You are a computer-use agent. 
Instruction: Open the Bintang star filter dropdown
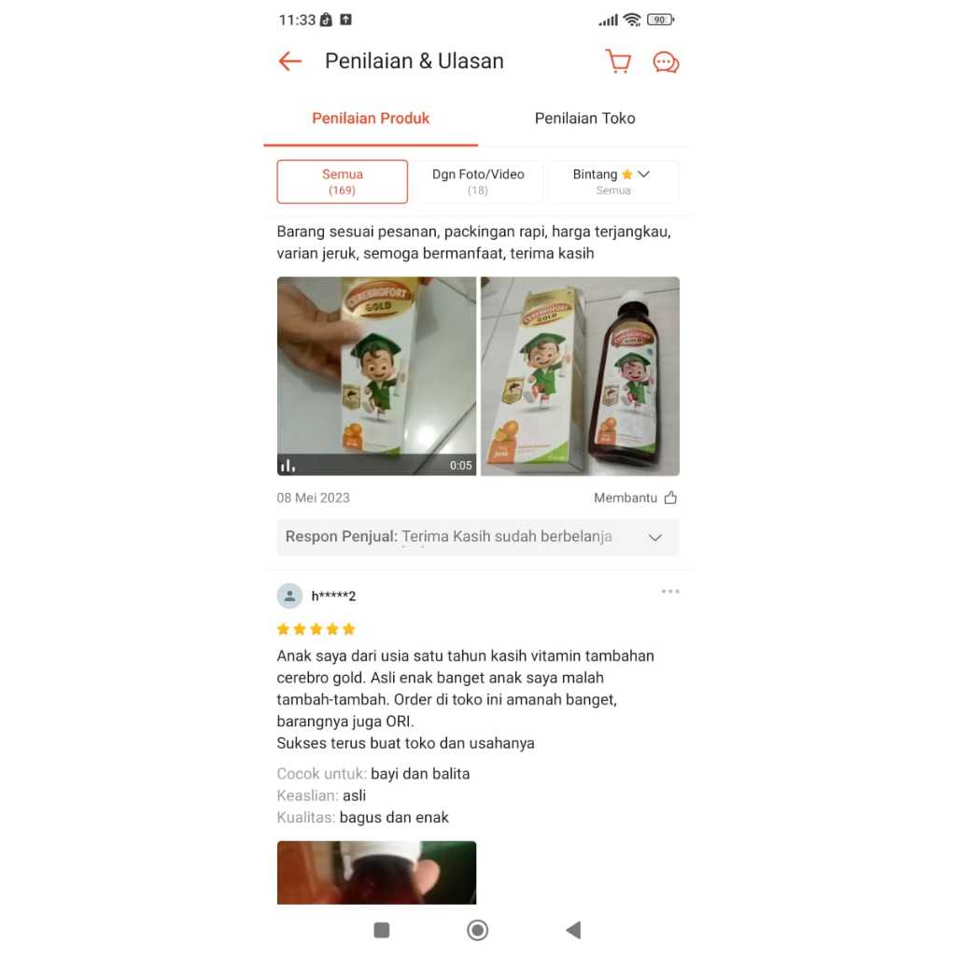(x=613, y=182)
